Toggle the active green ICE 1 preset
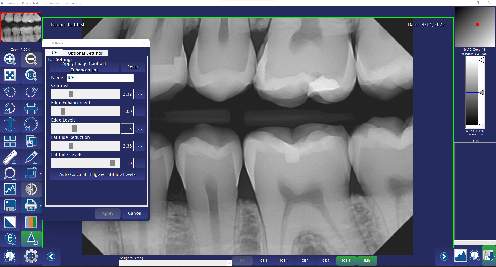Screen dimensions: 496x267 point(346,261)
